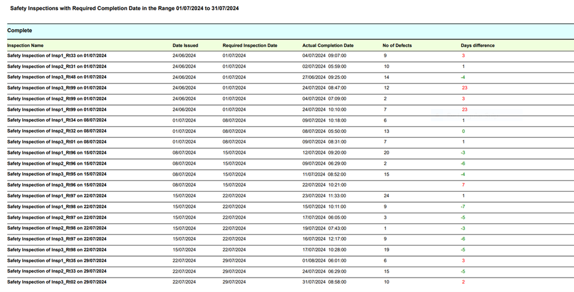Image resolution: width=574 pixels, height=292 pixels.
Task: Click days difference 23 in Insp3_Rt99 row
Action: [464, 88]
